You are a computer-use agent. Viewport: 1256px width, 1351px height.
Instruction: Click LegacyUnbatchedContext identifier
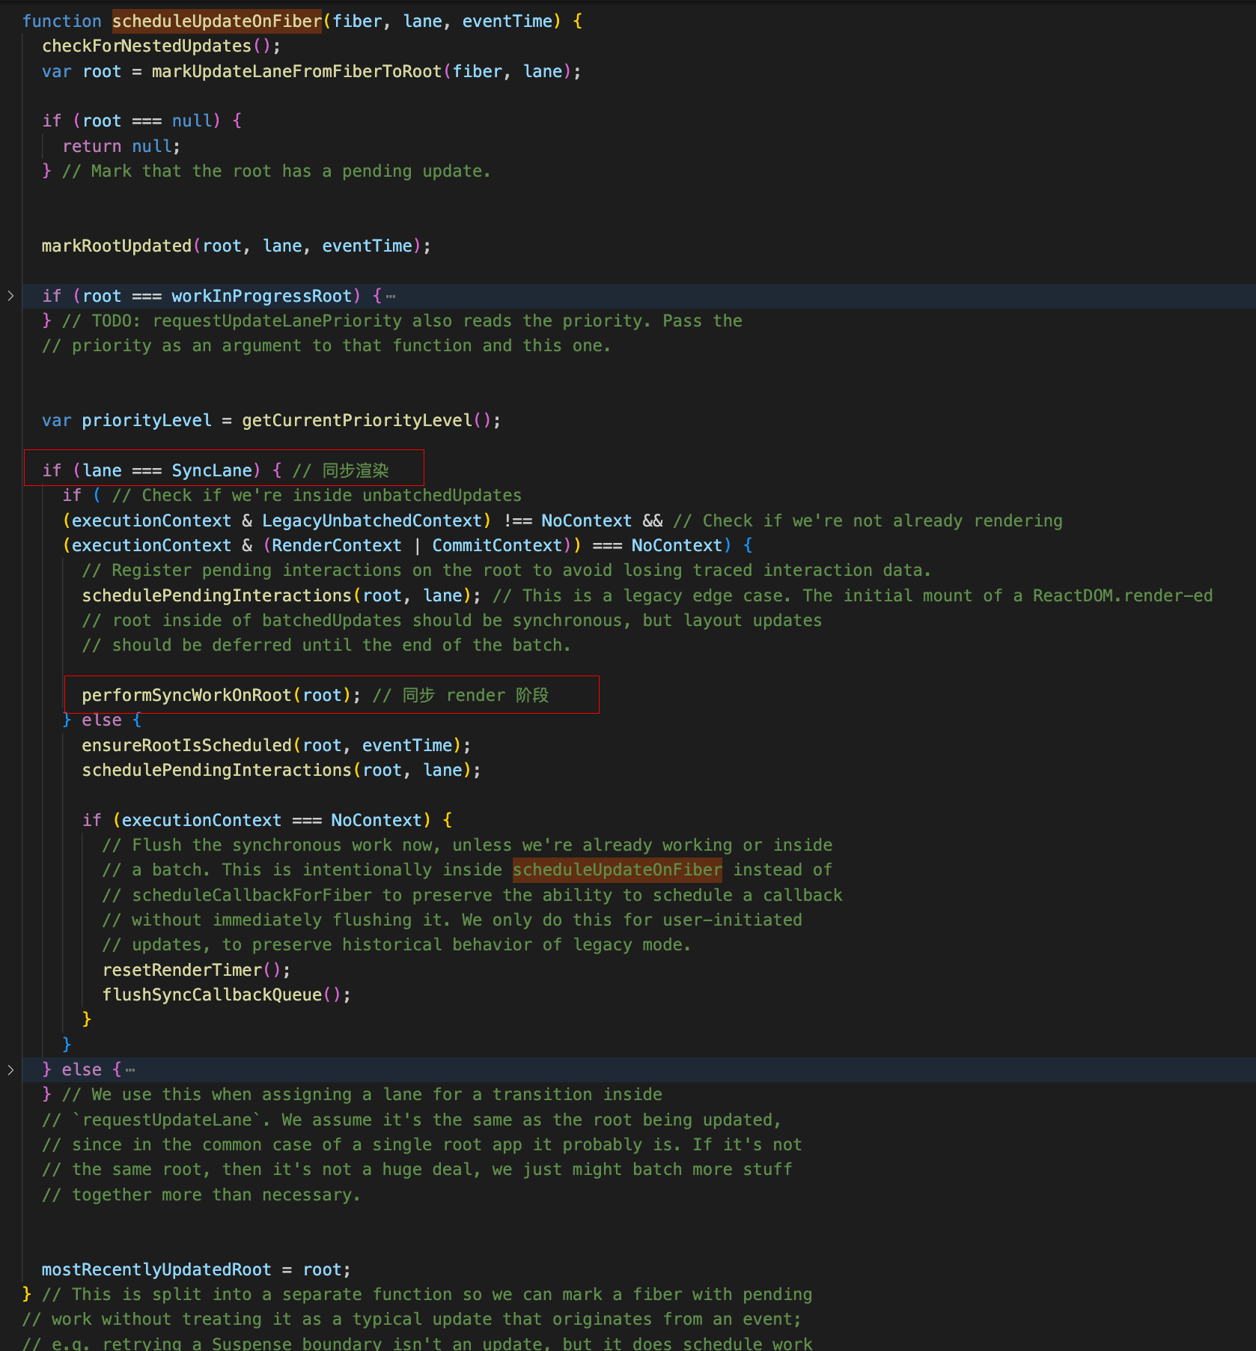point(372,520)
